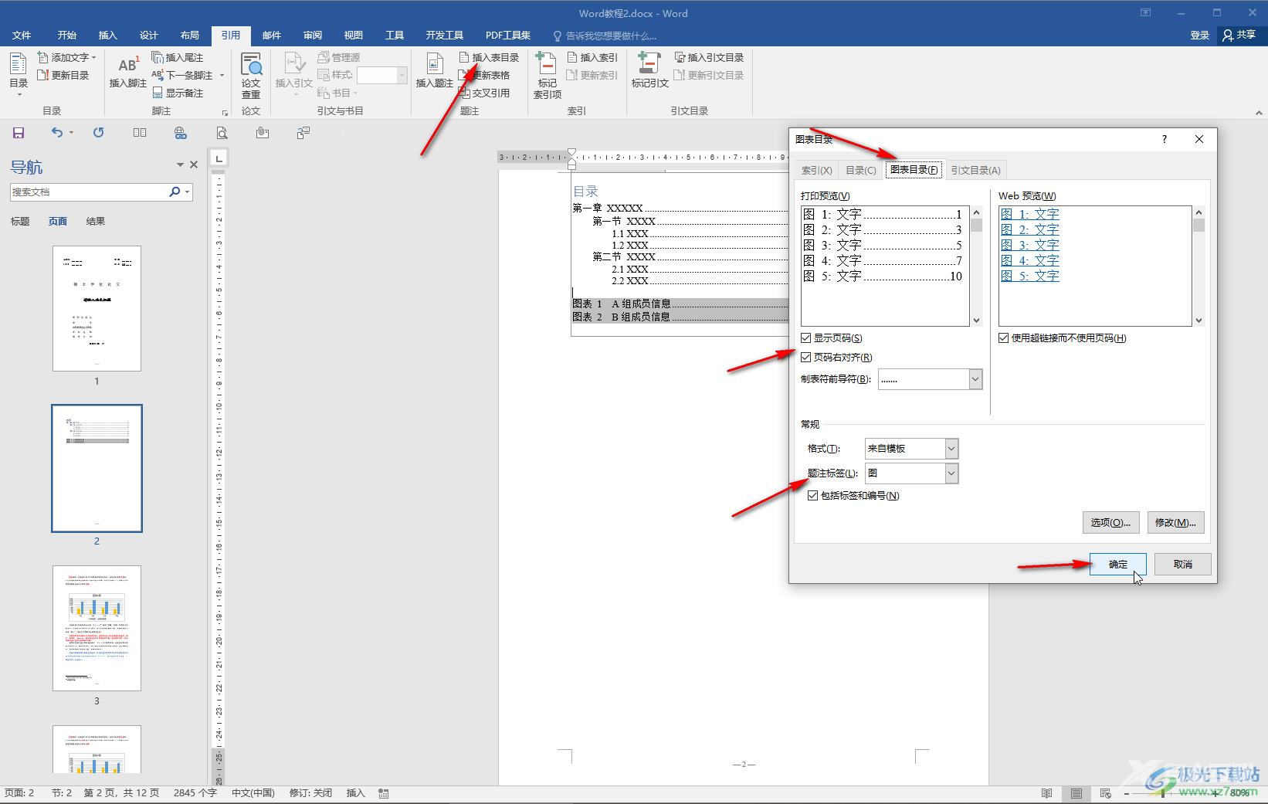Expand the footnote group dialog launcher

click(x=225, y=112)
